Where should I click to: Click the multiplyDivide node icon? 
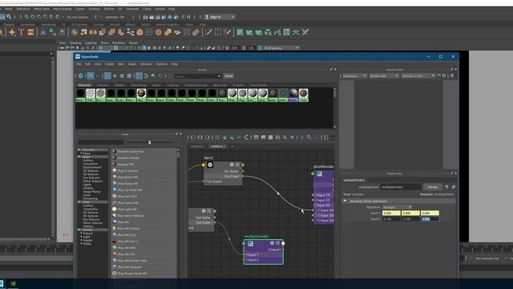click(x=250, y=243)
